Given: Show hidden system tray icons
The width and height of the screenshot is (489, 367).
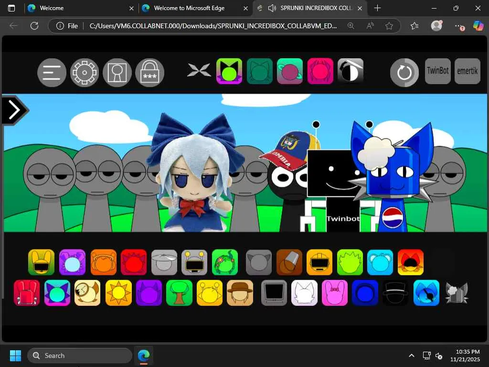Looking at the screenshot, I should [x=411, y=356].
